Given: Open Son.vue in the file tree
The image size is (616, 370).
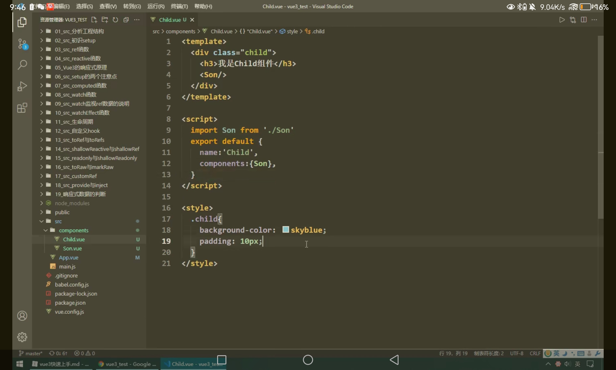Looking at the screenshot, I should coord(72,249).
